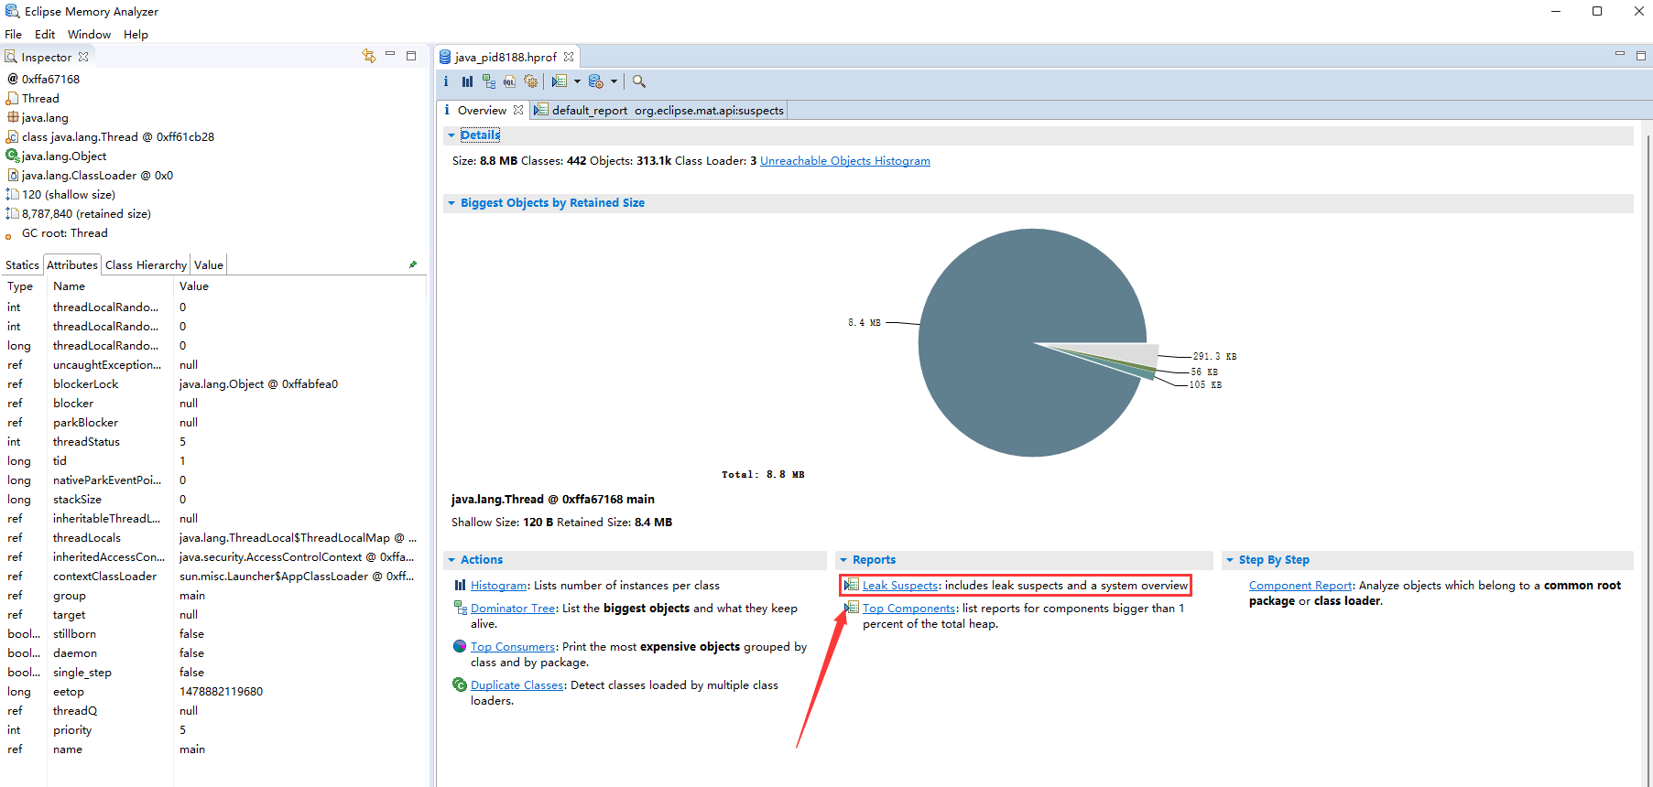Click the Link with Snapshot arrows icon
The image size is (1653, 787).
pos(369,56)
